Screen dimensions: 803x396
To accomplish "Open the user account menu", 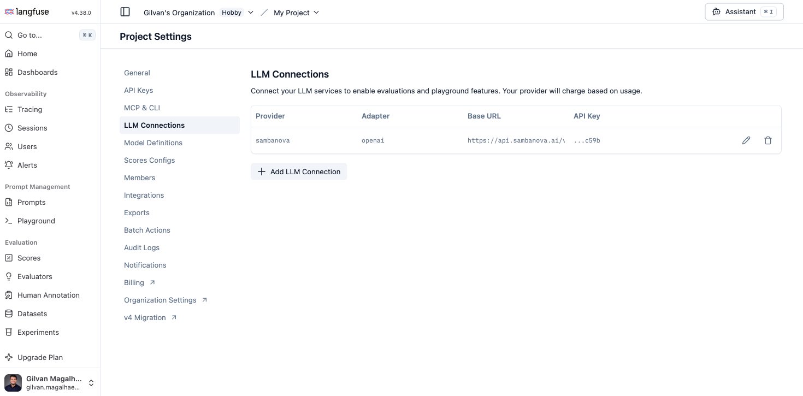I will (x=50, y=382).
